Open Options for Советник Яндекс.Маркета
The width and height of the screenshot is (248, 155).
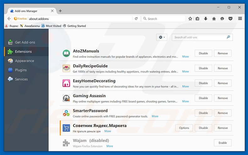tap(184, 128)
